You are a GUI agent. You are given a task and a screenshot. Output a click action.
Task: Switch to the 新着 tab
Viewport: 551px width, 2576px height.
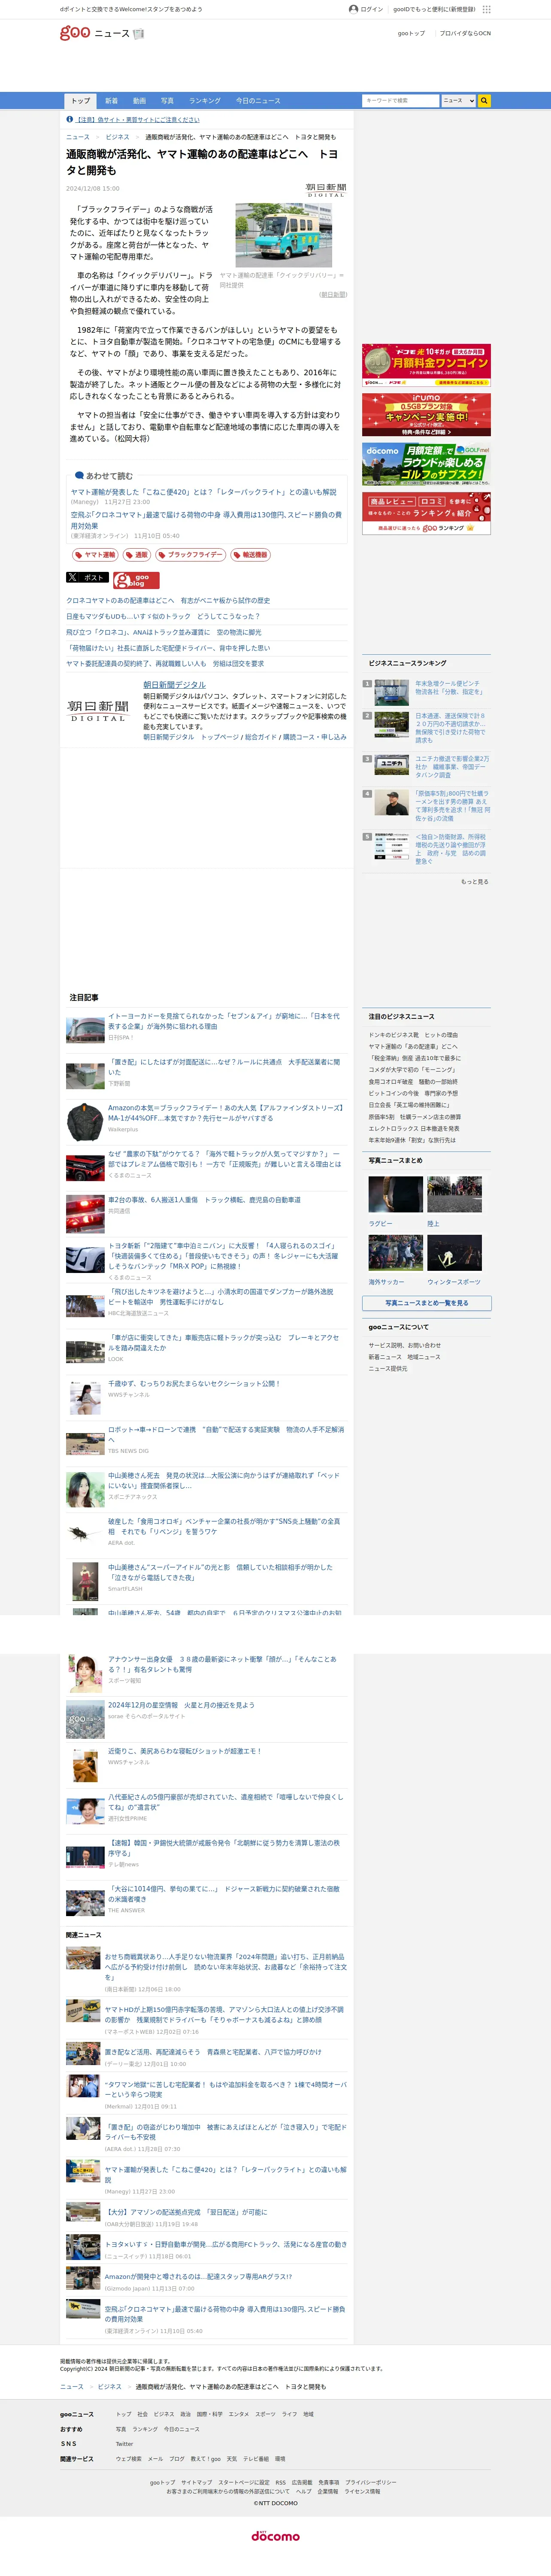[x=111, y=101]
